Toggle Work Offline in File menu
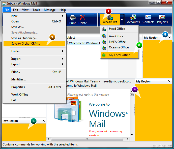 (x=20, y=95)
